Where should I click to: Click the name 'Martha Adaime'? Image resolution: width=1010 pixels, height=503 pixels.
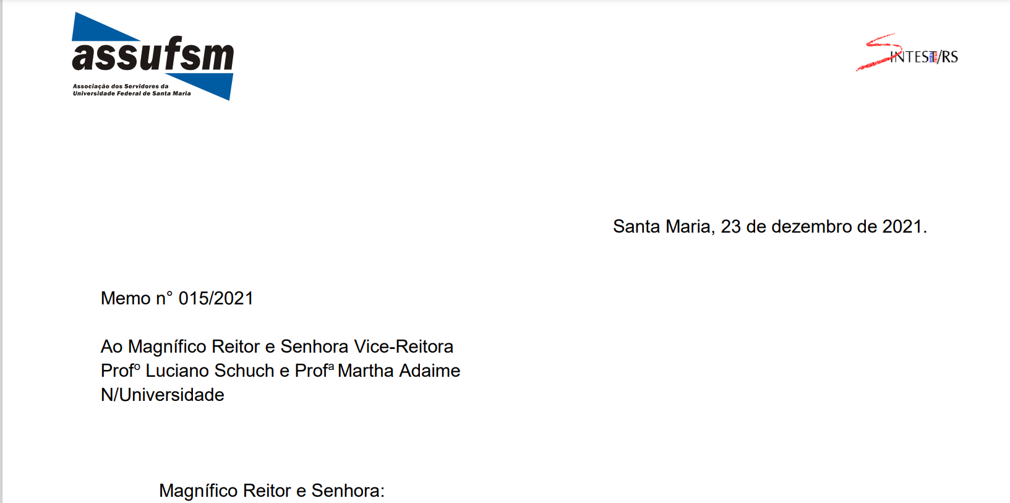point(399,371)
